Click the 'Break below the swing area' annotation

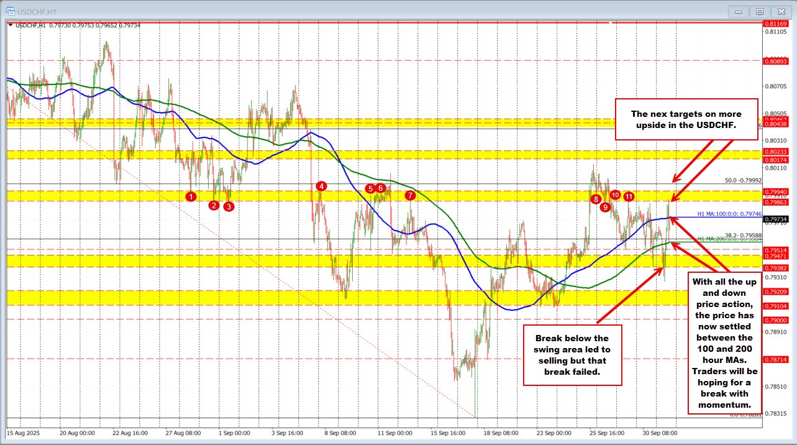[572, 355]
